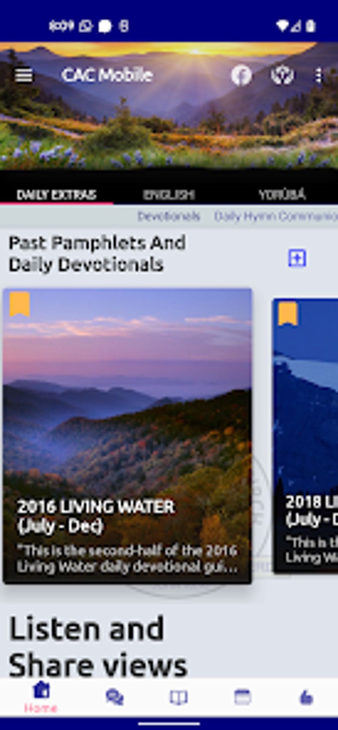This screenshot has width=338, height=730.
Task: Toggle bookmark on 2018 Living Water card
Action: pyautogui.click(x=288, y=313)
